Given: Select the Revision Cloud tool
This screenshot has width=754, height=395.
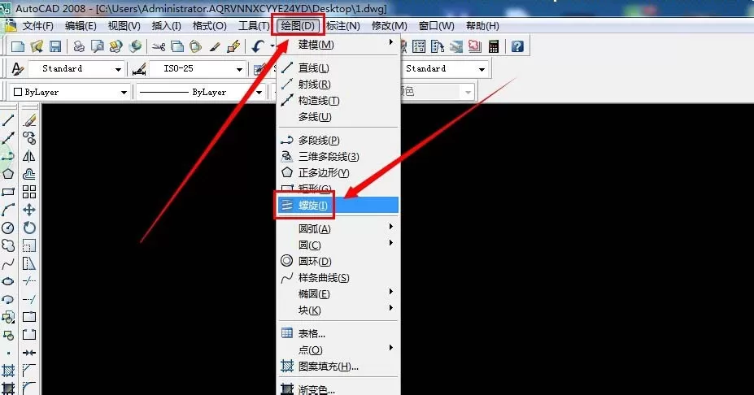Looking at the screenshot, I should click(8, 245).
